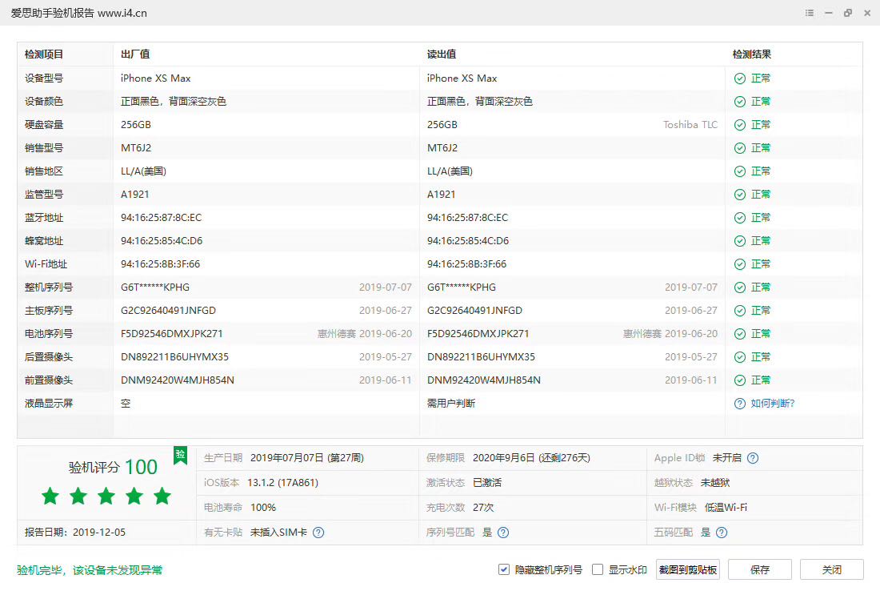Click the factory Bluetooth address 94:16:25:87:8C:EC
The width and height of the screenshot is (880, 599).
pyautogui.click(x=161, y=218)
